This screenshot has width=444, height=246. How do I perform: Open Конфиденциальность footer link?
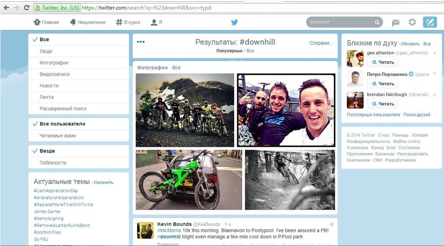point(368,142)
